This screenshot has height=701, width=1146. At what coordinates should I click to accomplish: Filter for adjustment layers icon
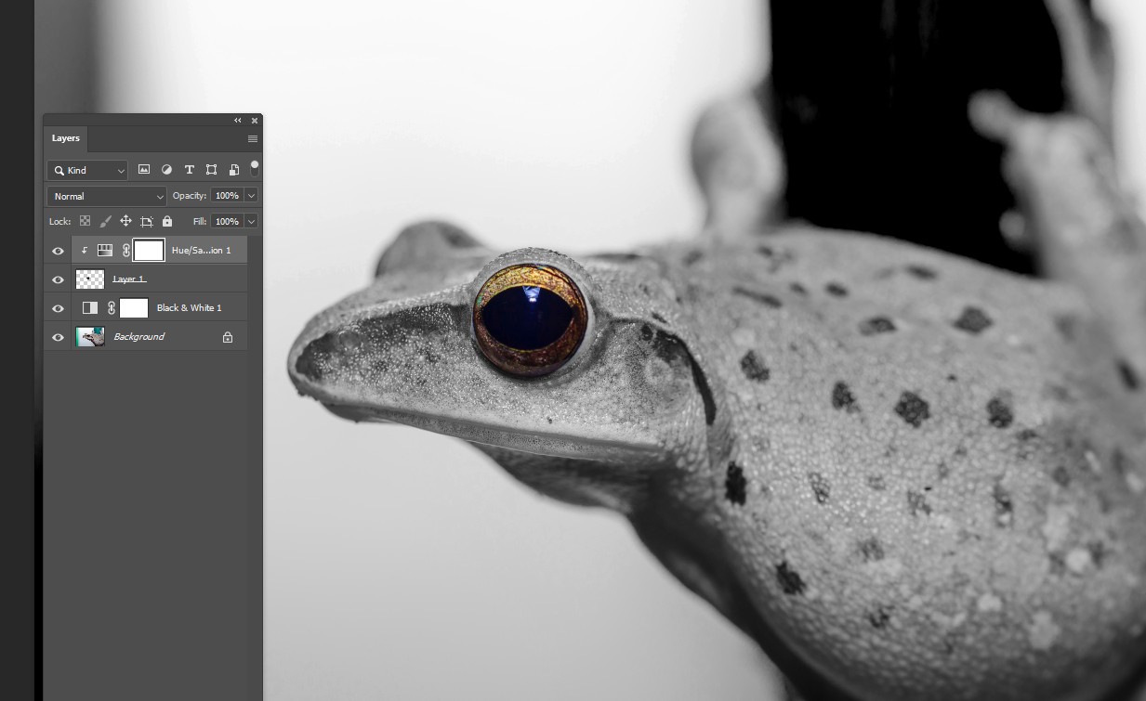coord(166,170)
